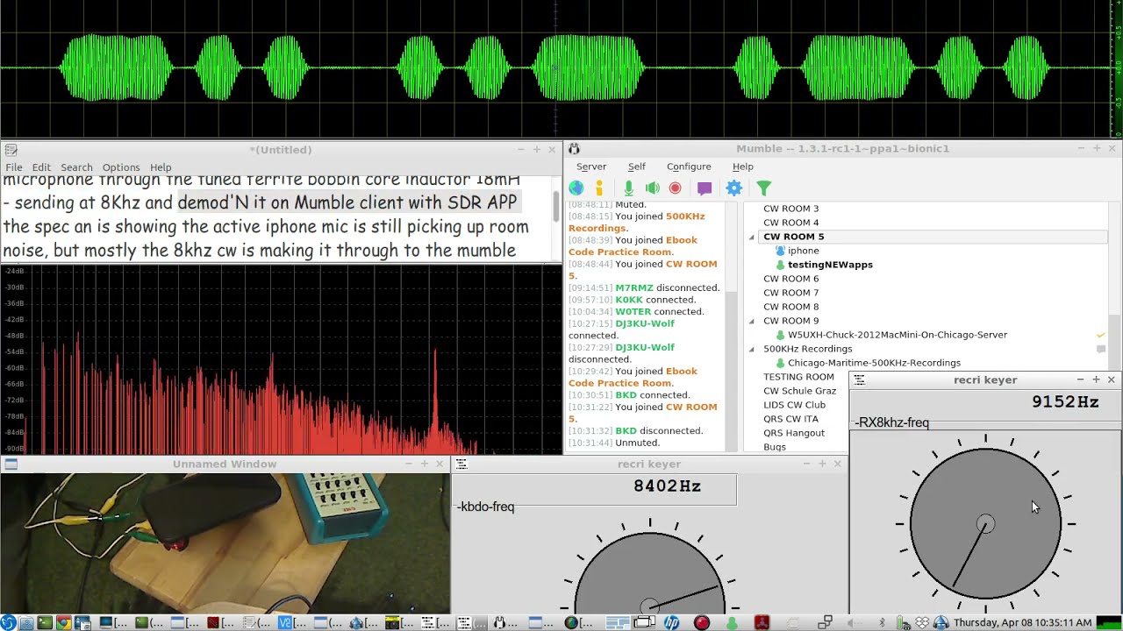Click the editor's vertical scrollbar

555,205
